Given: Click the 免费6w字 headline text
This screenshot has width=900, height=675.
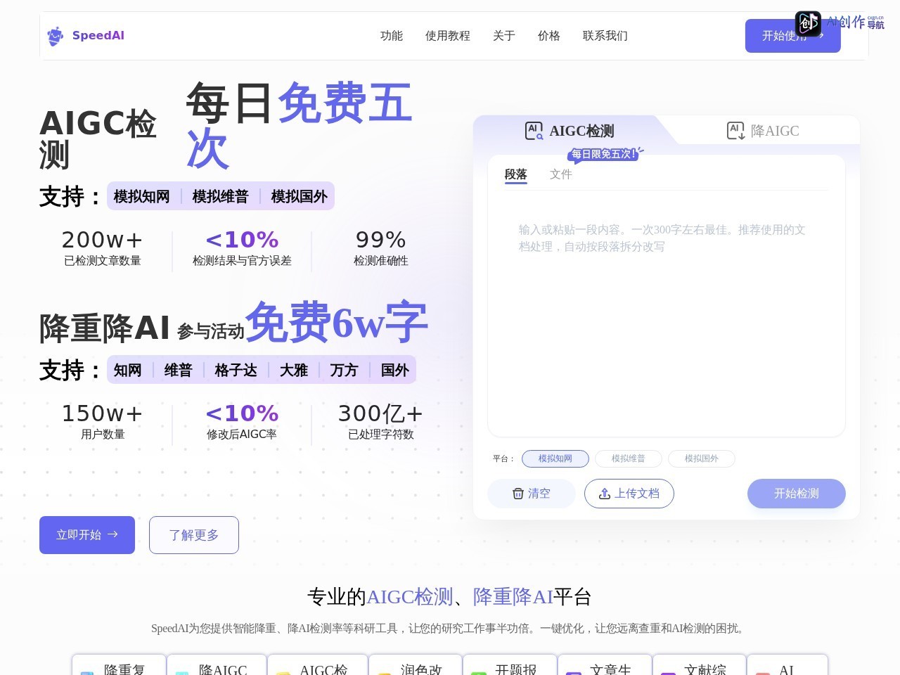Looking at the screenshot, I should click(x=336, y=322).
